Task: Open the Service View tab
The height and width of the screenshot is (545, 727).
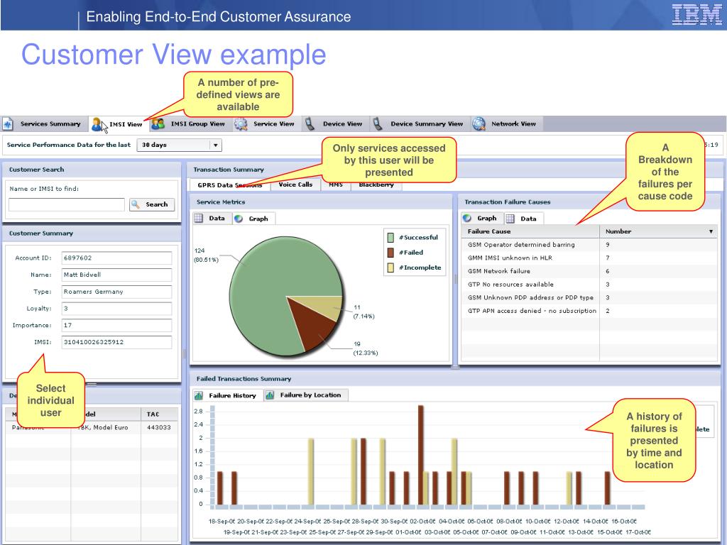Action: [266, 123]
